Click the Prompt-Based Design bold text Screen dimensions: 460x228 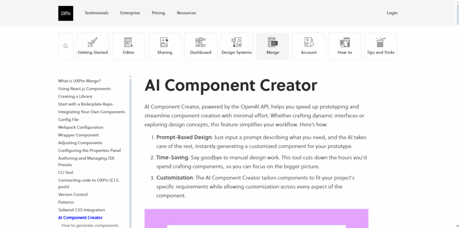pos(184,137)
